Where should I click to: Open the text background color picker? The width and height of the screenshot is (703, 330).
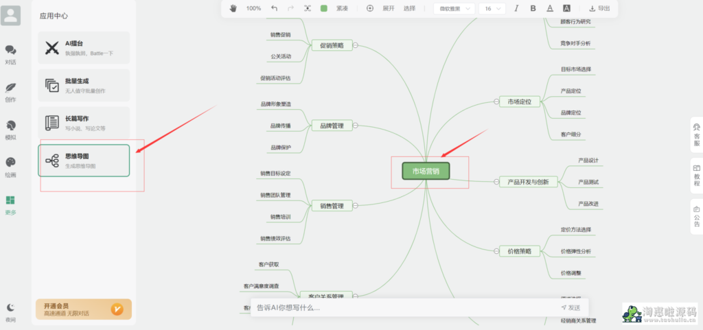566,8
